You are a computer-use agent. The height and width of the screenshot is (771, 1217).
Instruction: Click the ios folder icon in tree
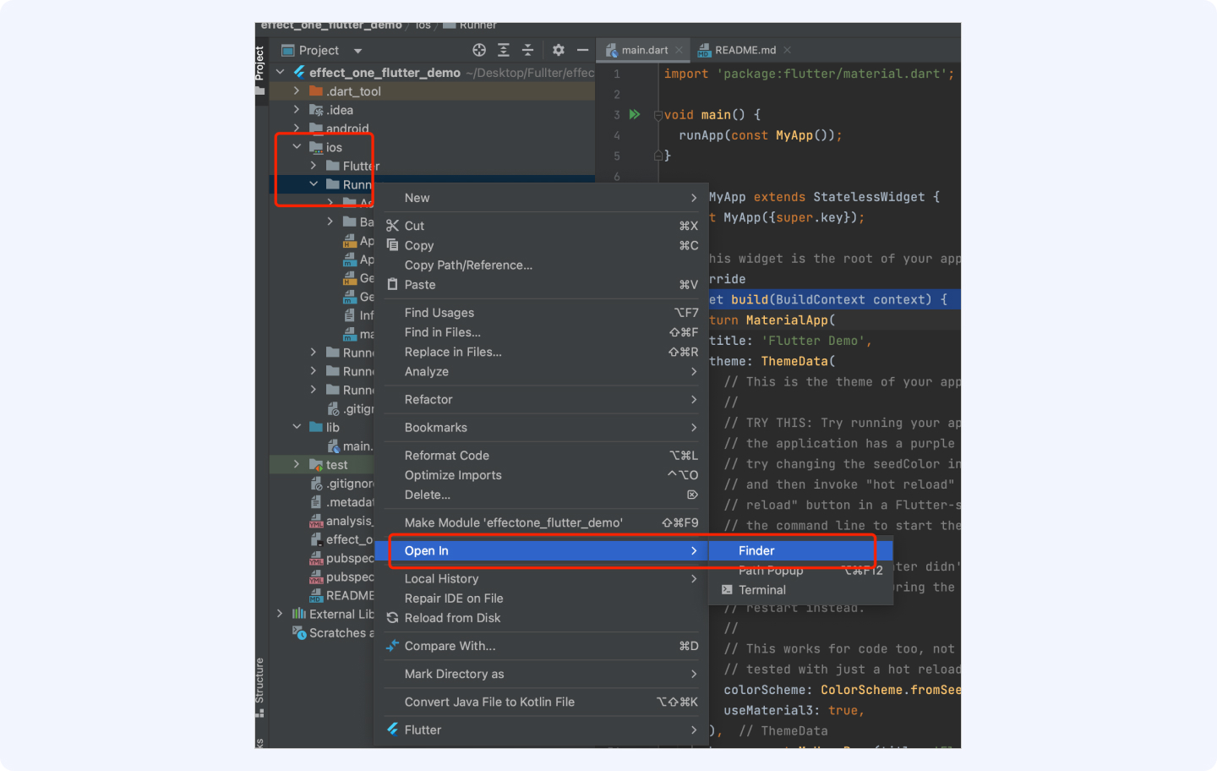pos(316,147)
